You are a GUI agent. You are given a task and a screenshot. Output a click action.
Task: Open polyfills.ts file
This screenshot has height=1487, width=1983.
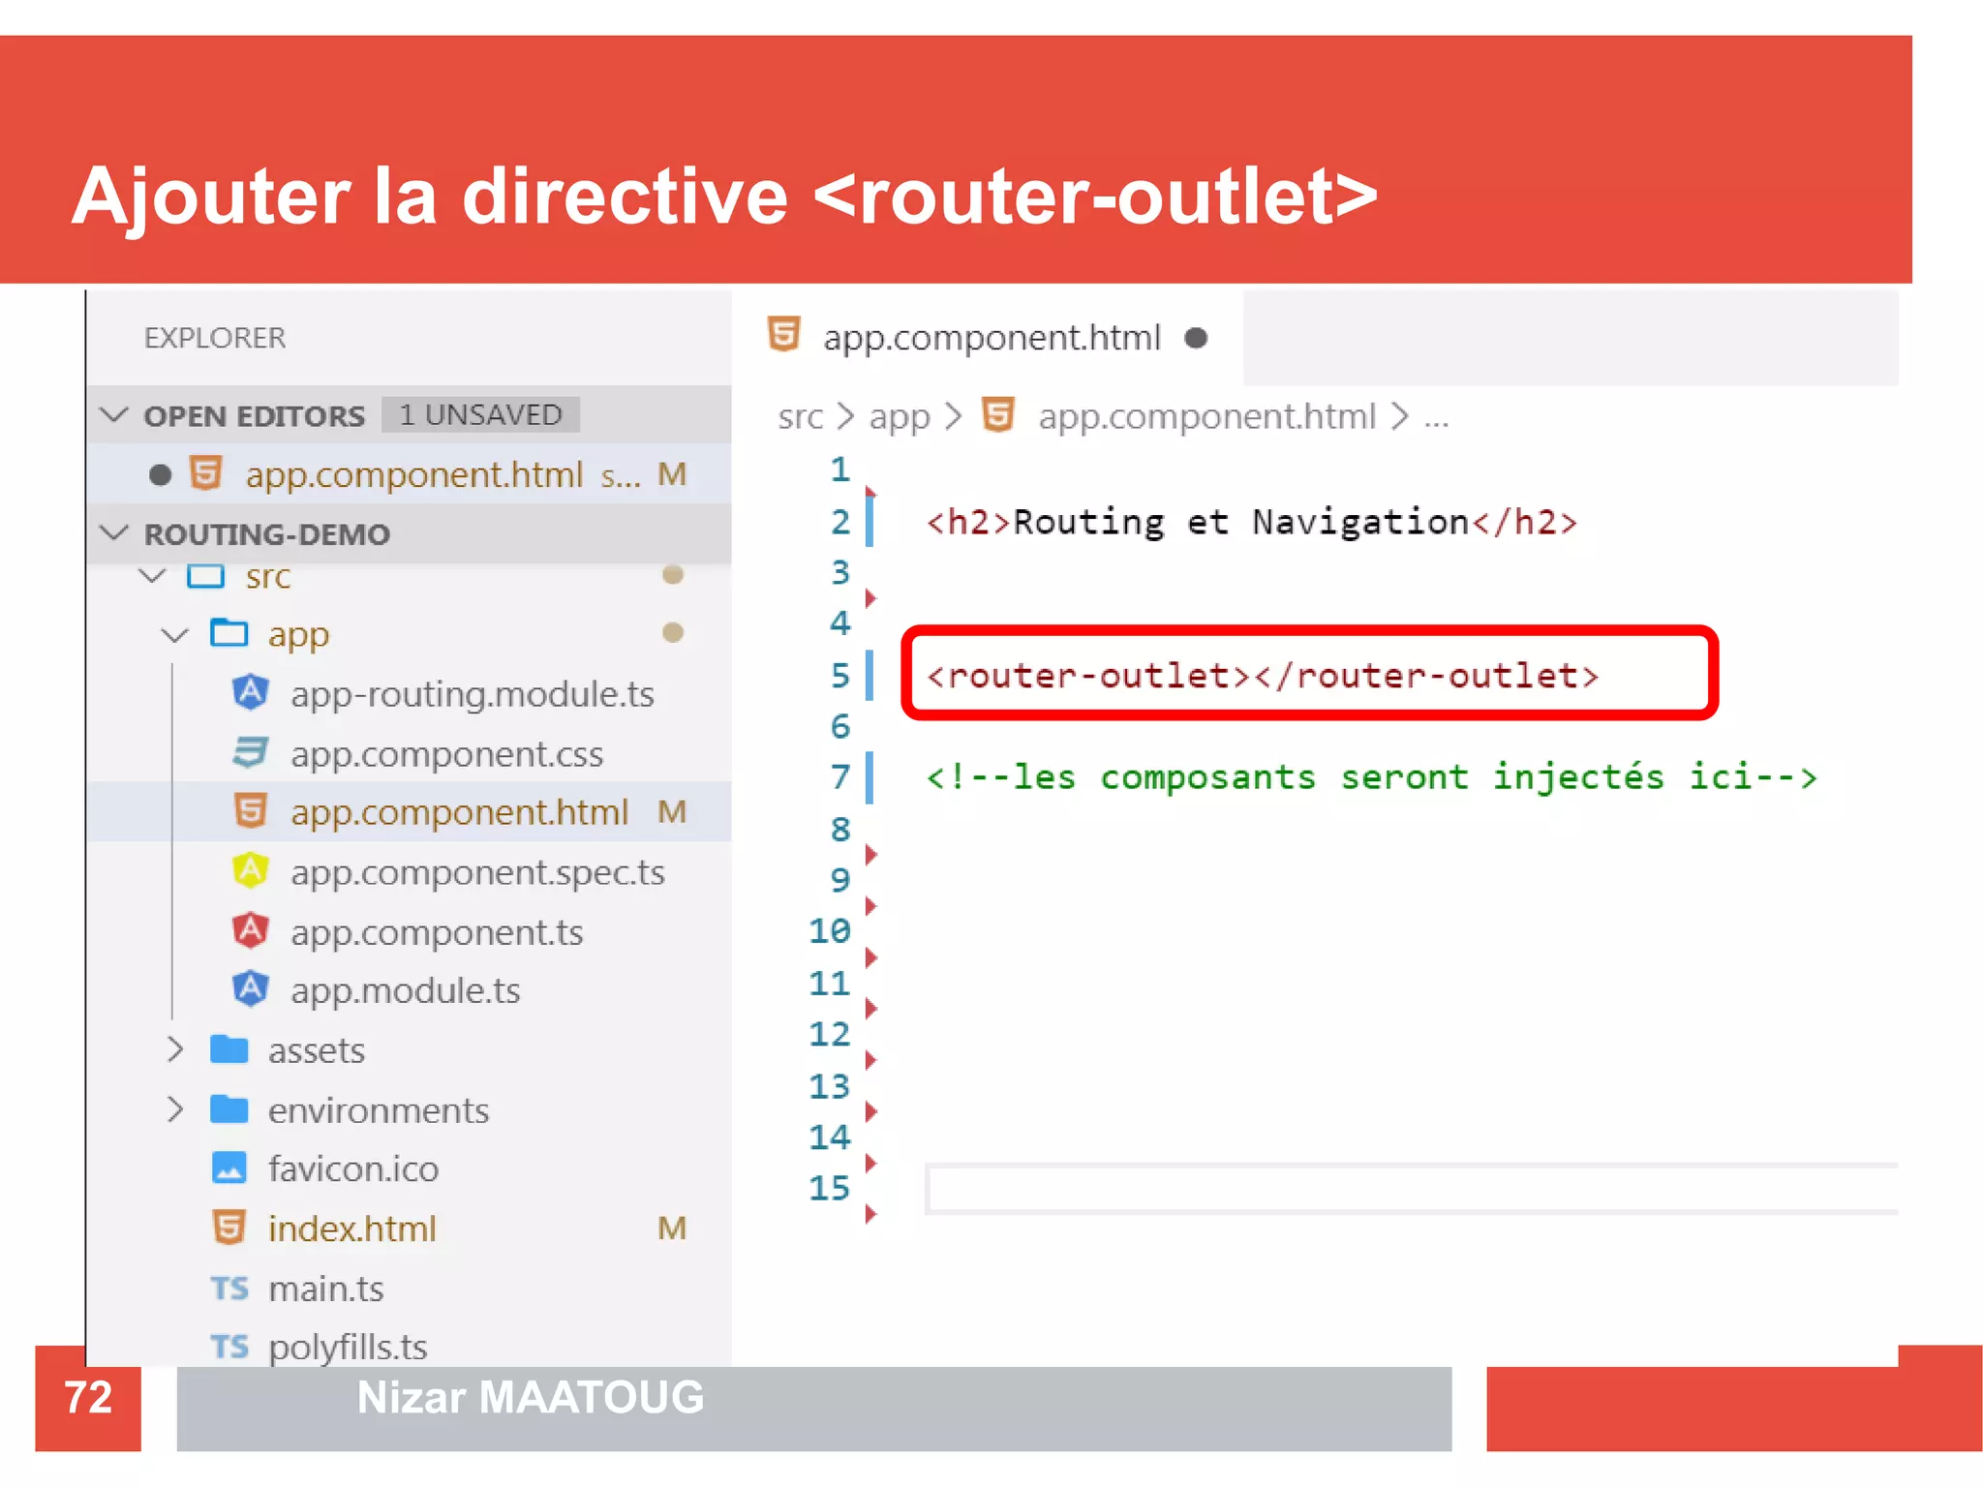pos(348,1347)
